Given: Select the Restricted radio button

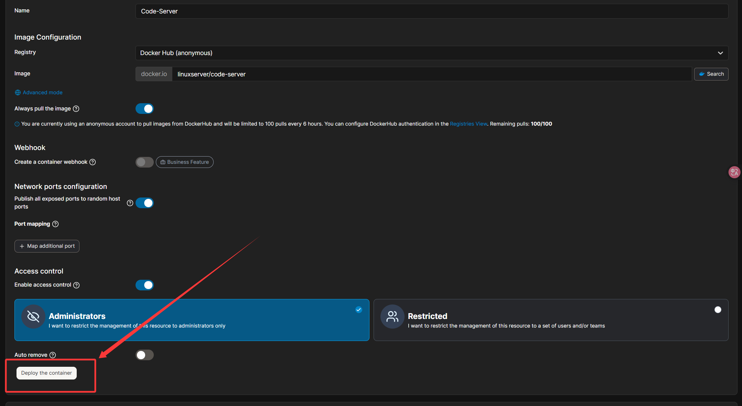Looking at the screenshot, I should [x=718, y=310].
